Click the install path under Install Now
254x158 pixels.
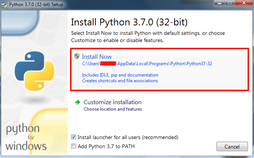click(x=147, y=64)
